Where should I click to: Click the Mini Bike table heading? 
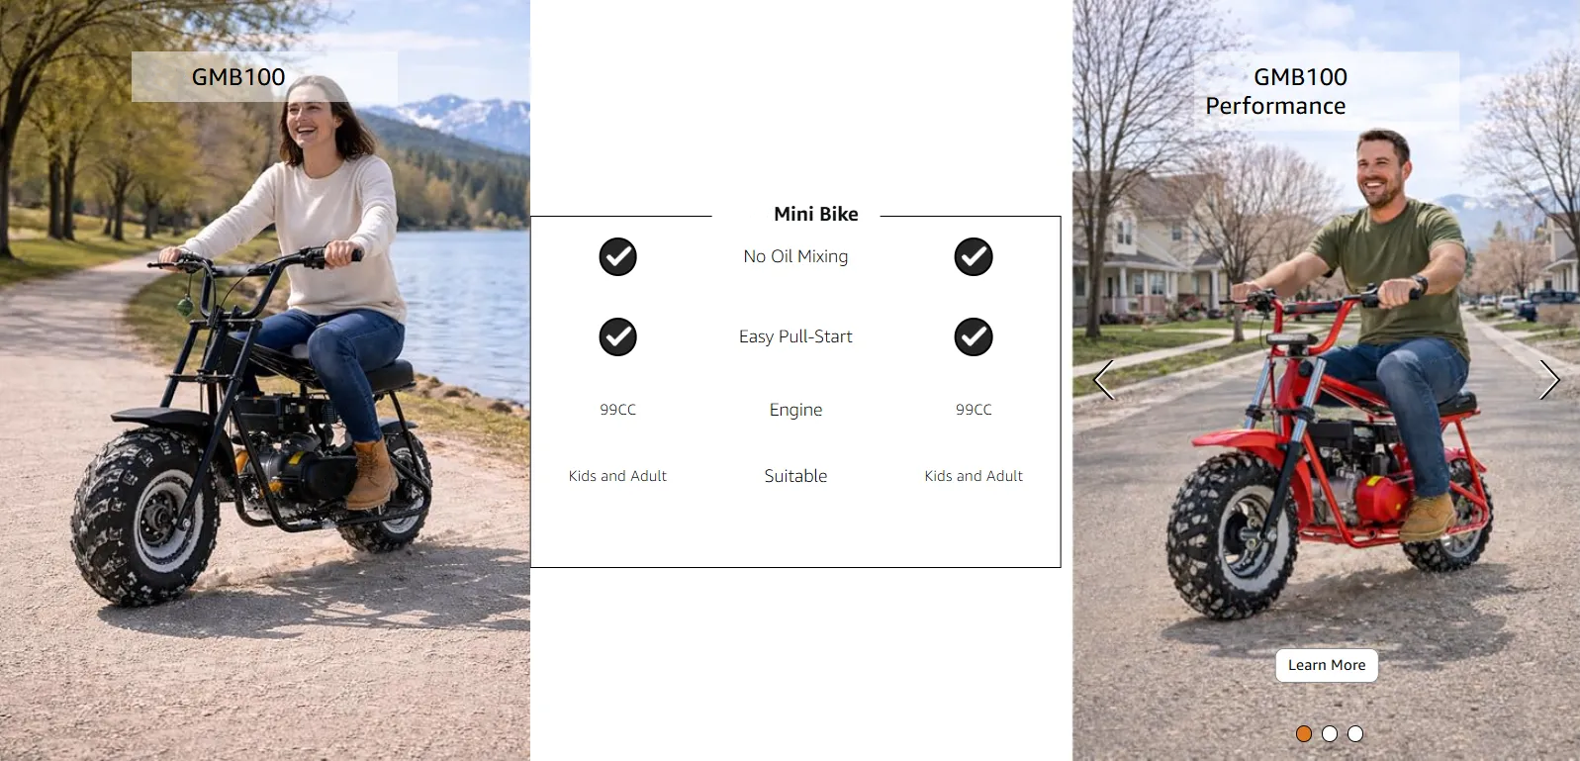point(816,214)
